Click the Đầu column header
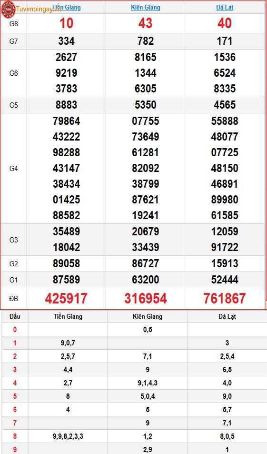 click(15, 316)
